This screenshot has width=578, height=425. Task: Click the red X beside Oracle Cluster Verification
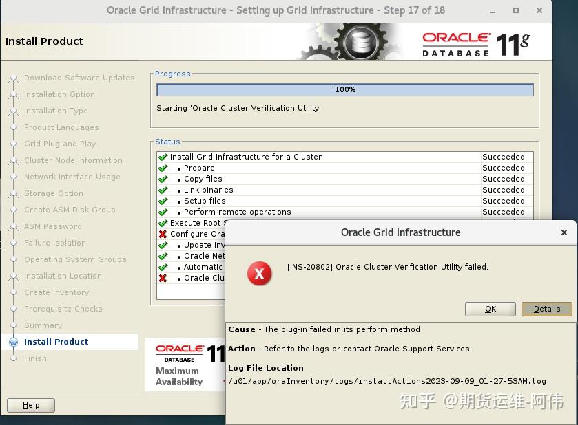click(163, 278)
